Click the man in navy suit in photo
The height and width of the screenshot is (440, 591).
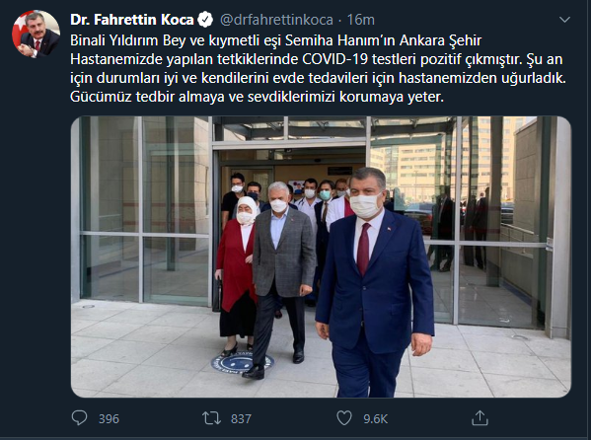coord(374,283)
